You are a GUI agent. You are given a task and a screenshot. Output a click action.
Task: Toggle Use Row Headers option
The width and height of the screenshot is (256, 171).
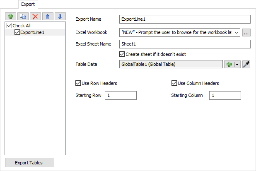point(78,83)
